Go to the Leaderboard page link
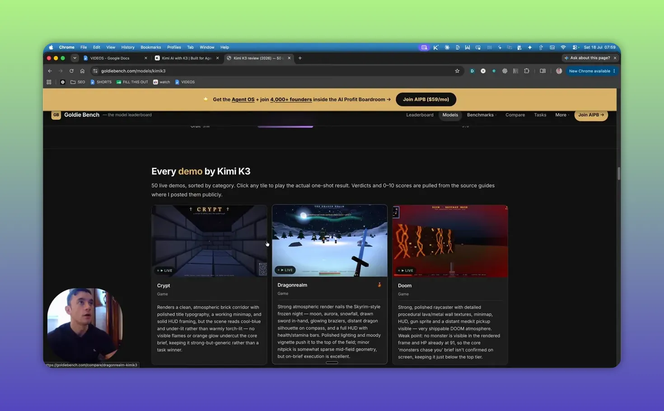 [x=420, y=115]
